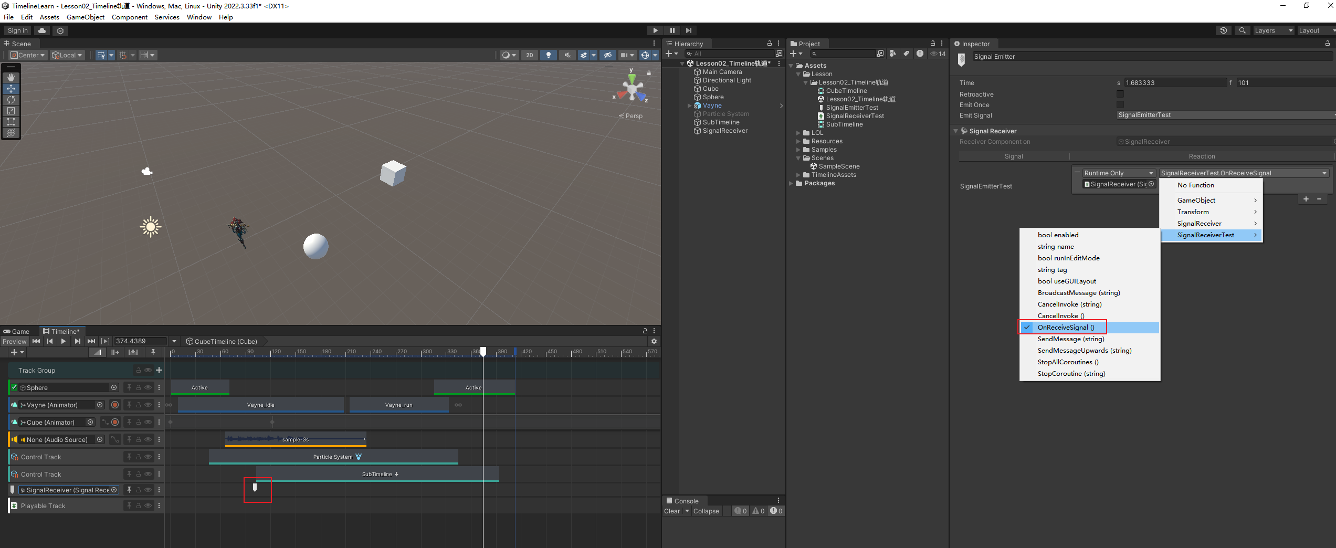Screen dimensions: 1336x548
Task: Click the signal emitter marker on timeline
Action: coord(255,488)
